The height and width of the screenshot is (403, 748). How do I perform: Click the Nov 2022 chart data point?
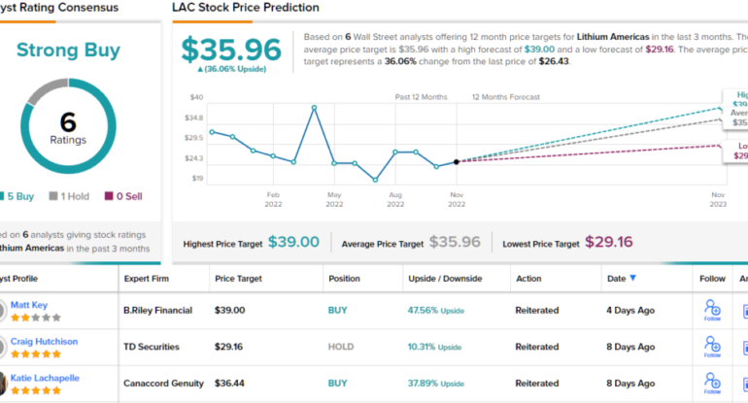click(x=456, y=162)
